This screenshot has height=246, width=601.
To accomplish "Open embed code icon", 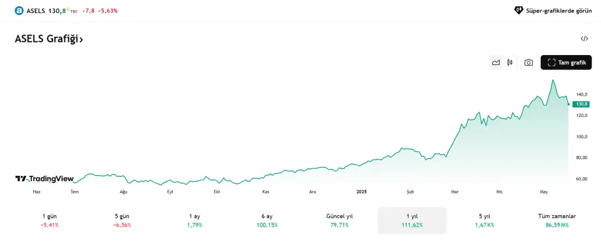I will (584, 39).
